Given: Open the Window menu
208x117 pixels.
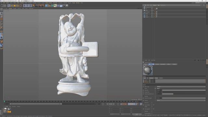Looking at the screenshot, I should click(78, 3).
